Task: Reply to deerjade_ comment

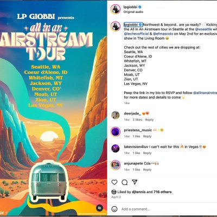Action: (149, 120)
